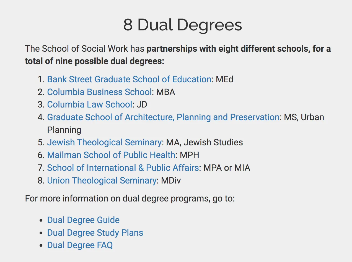Visit the Jewish Theological Seminary link

coord(104,142)
